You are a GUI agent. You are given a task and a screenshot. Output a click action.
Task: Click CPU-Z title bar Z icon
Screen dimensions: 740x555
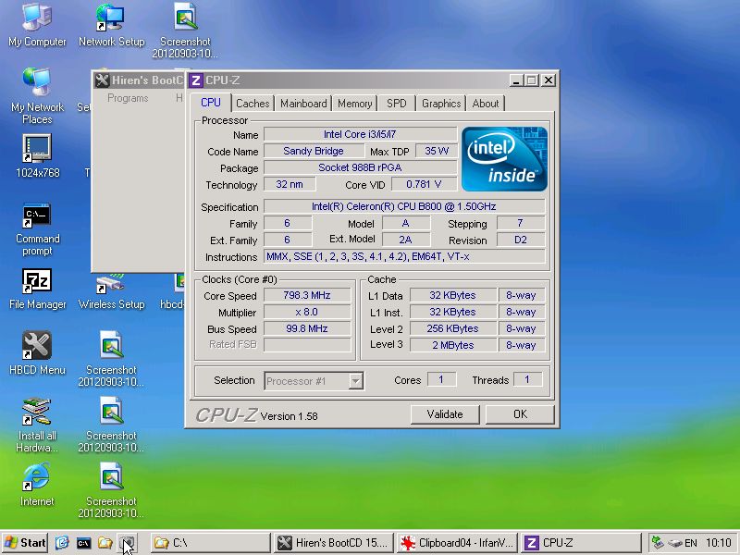[x=196, y=80]
